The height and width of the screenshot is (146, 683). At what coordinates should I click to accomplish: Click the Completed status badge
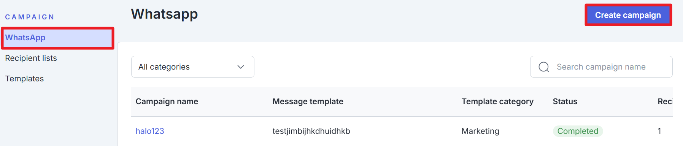(578, 131)
